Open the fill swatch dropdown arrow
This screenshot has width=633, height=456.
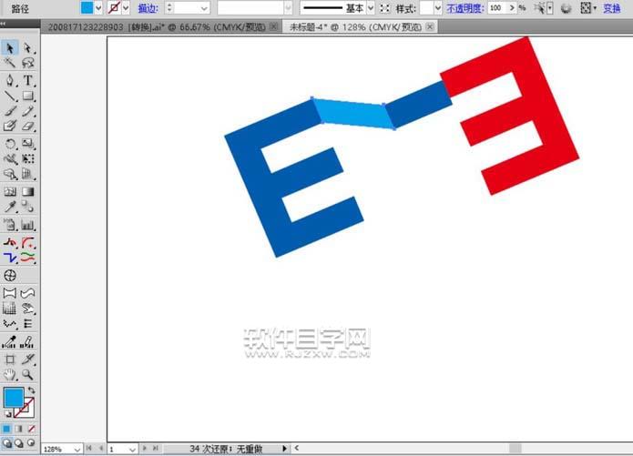coord(98,7)
